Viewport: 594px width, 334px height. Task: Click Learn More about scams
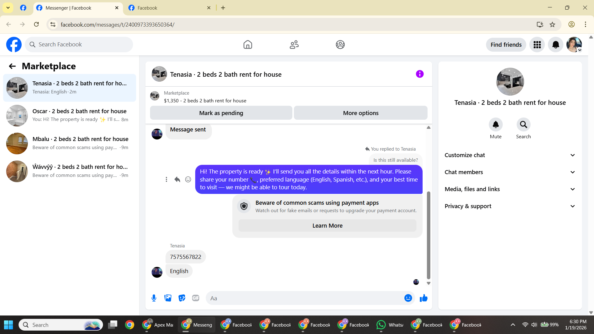327,226
